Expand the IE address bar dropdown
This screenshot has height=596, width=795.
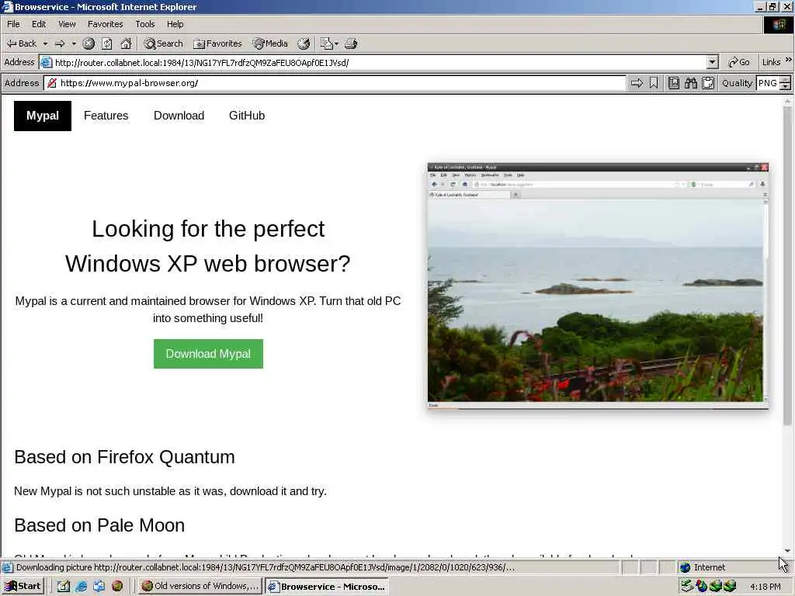click(713, 62)
